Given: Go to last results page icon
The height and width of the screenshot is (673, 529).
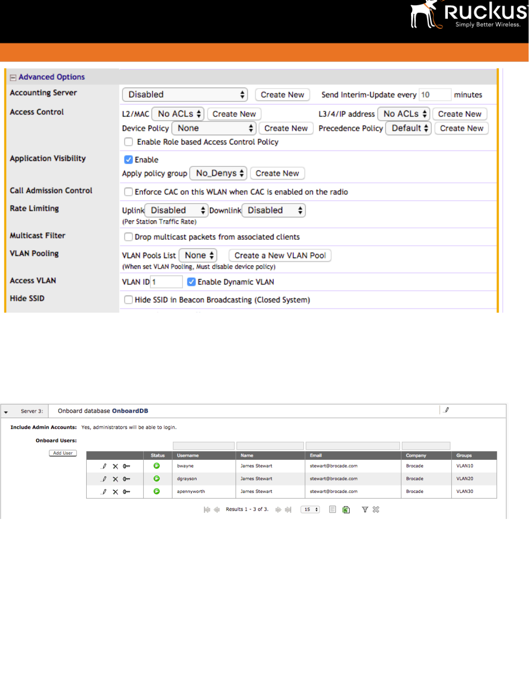Looking at the screenshot, I should [288, 509].
